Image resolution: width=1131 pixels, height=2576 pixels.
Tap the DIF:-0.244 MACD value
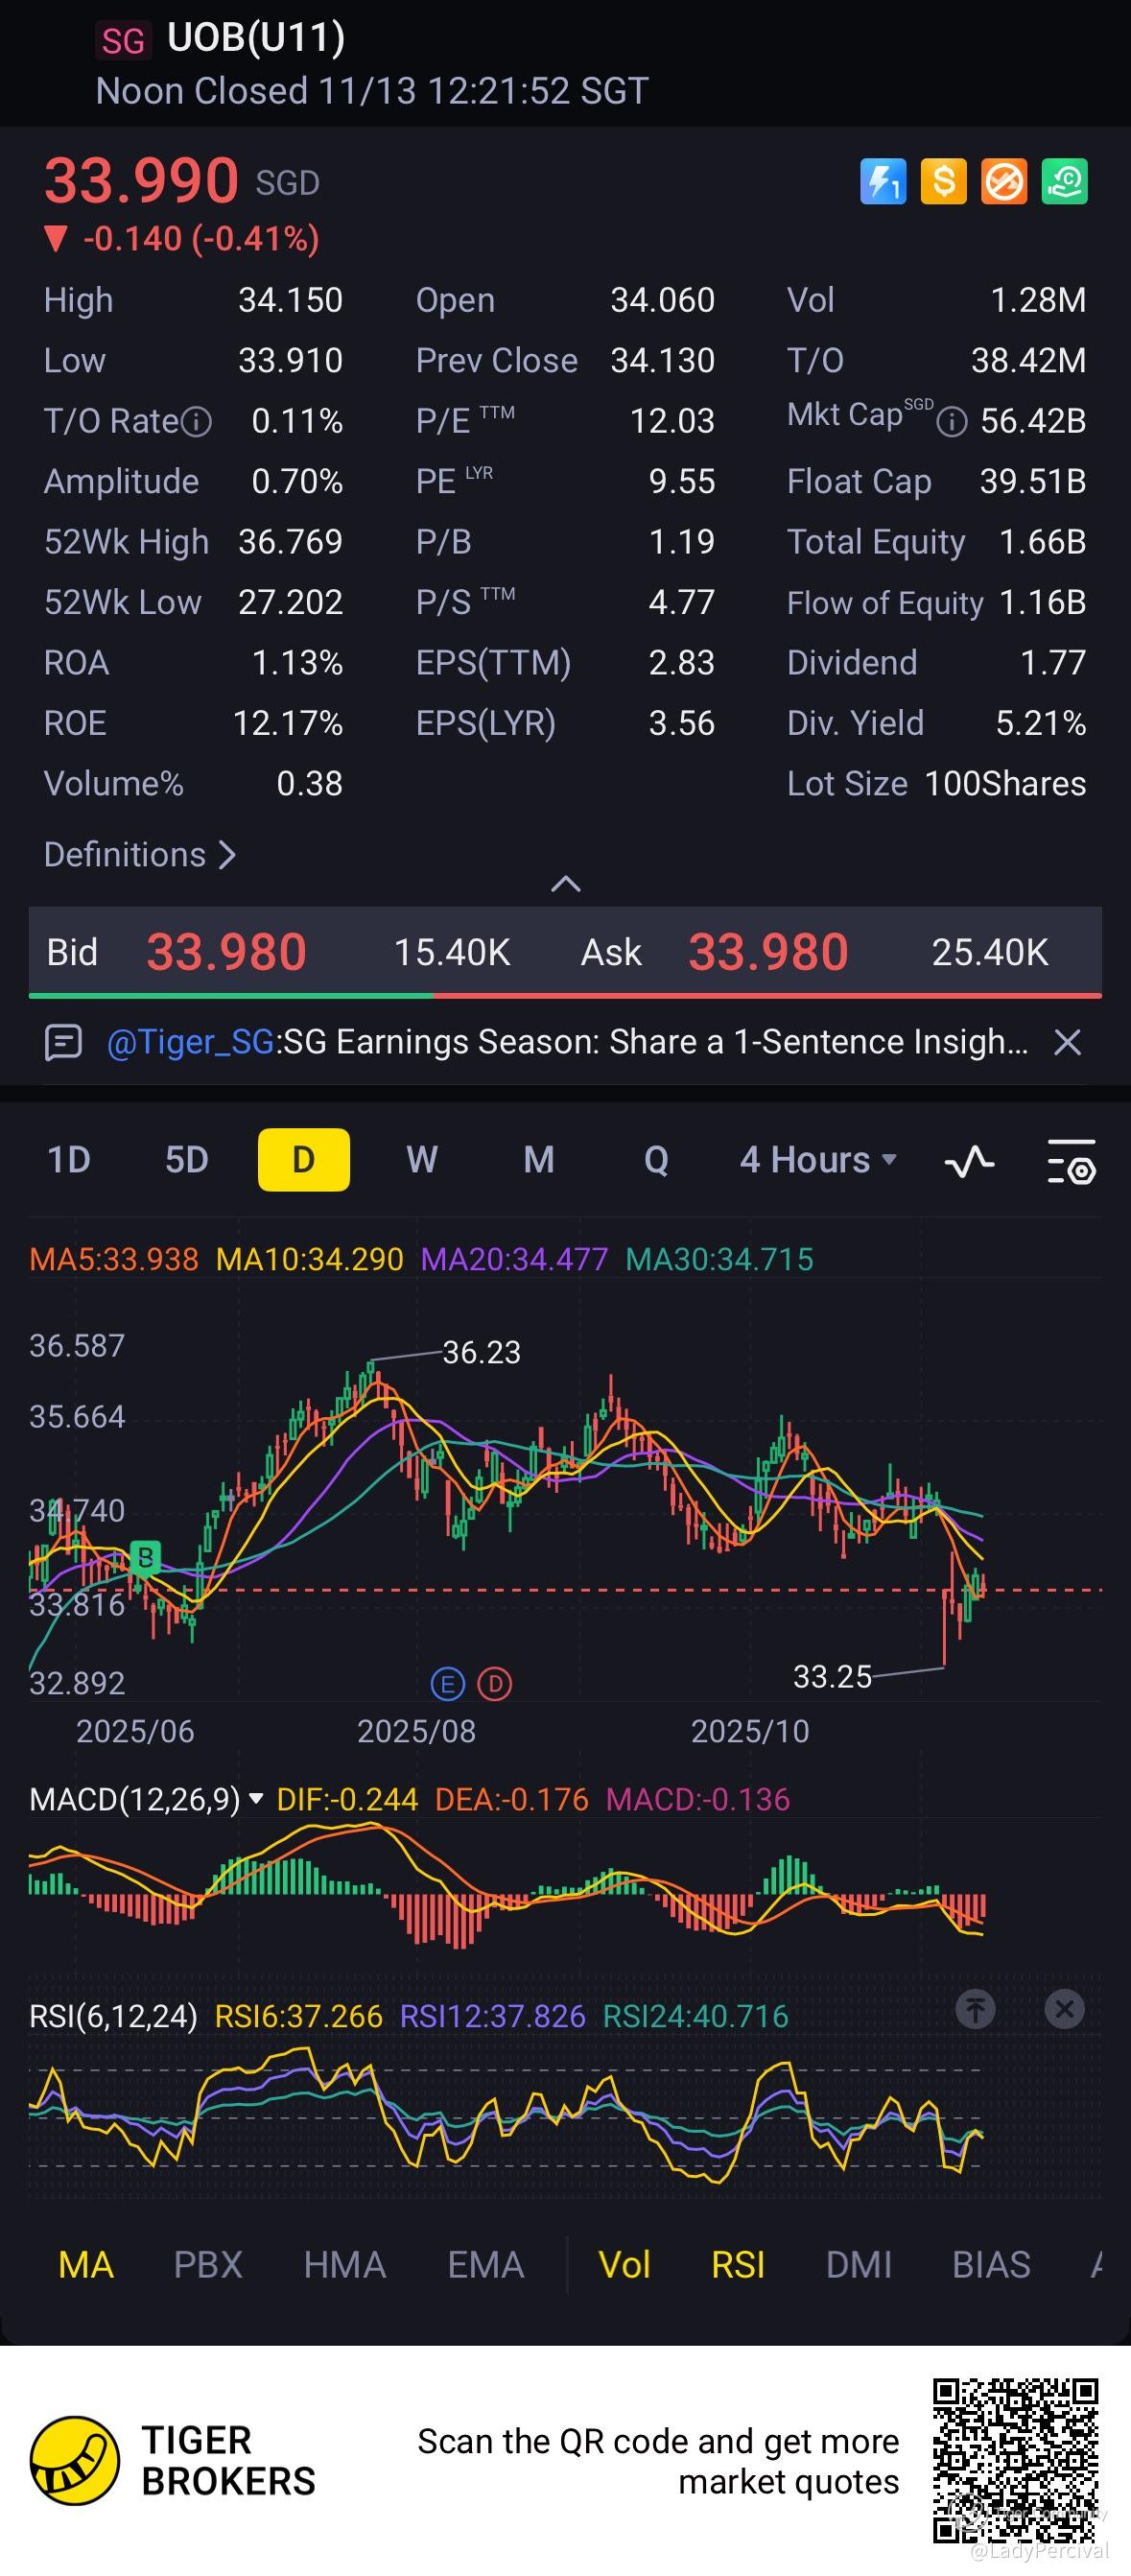[x=347, y=1800]
